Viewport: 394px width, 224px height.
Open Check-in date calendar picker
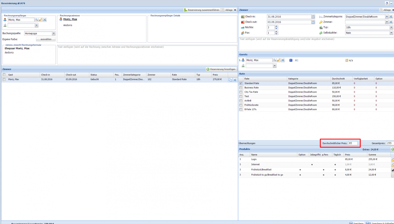click(x=313, y=17)
